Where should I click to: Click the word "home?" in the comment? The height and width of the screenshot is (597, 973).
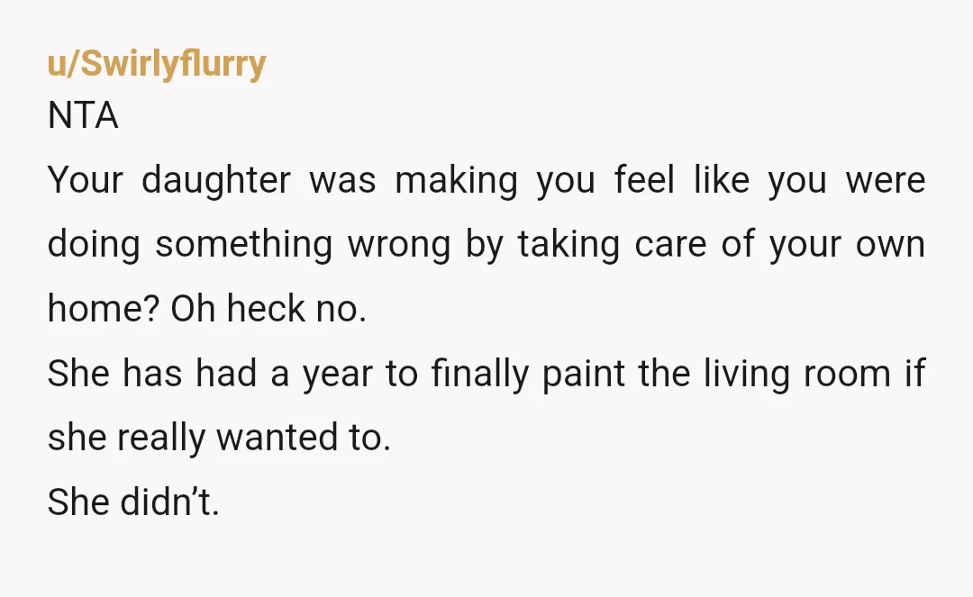[x=104, y=308]
